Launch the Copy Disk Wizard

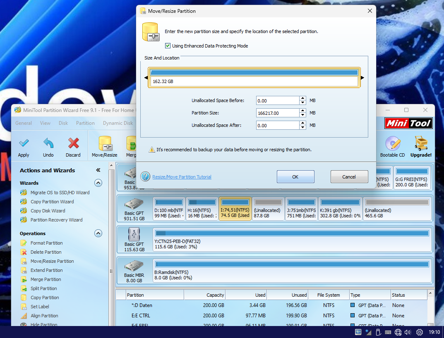pos(48,211)
